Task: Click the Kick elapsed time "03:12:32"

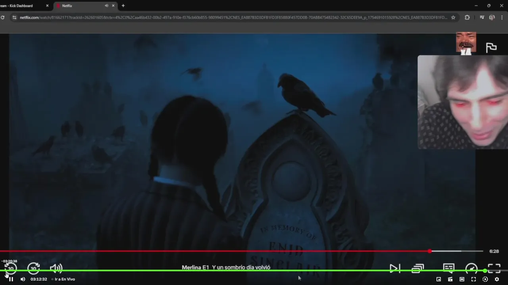Action: pos(39,279)
